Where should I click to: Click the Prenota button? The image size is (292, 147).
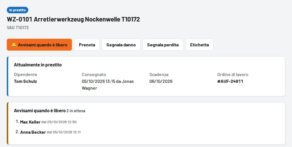[87, 45]
